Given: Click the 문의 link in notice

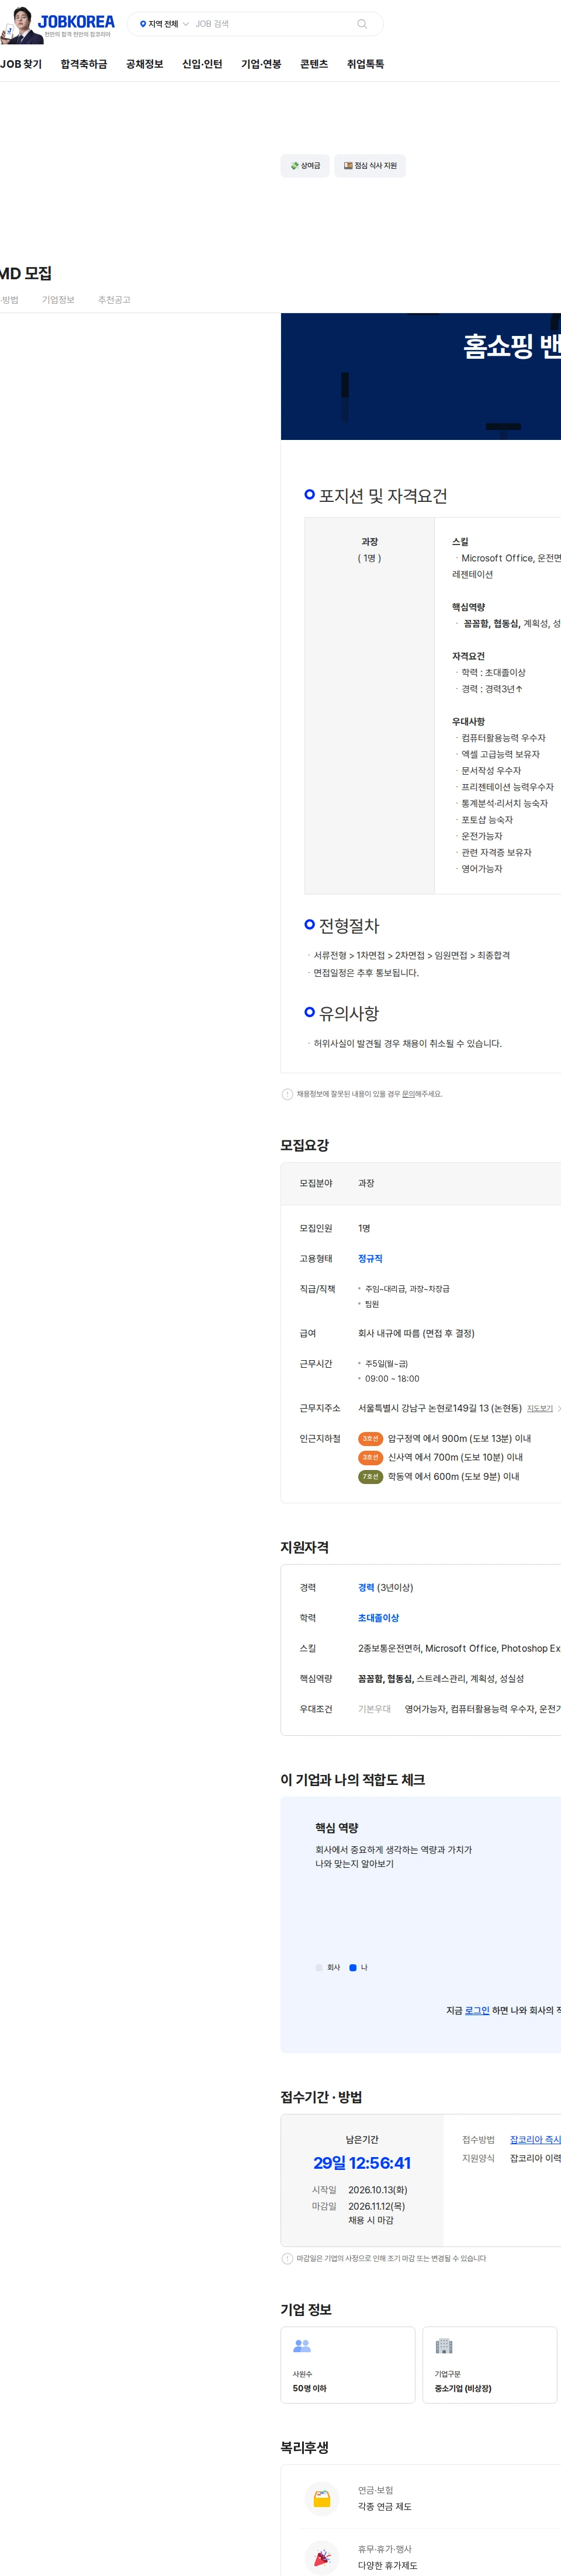Looking at the screenshot, I should point(408,1094).
